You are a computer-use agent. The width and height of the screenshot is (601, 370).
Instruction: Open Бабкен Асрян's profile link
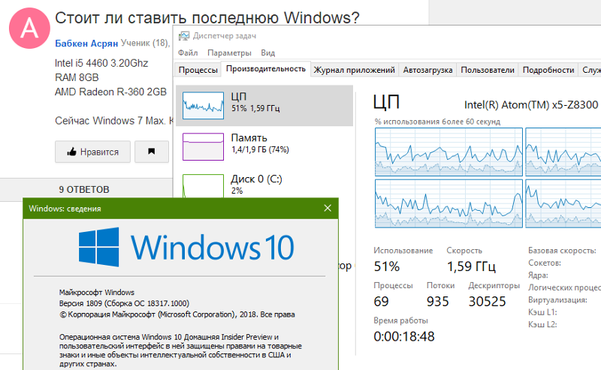pos(82,44)
